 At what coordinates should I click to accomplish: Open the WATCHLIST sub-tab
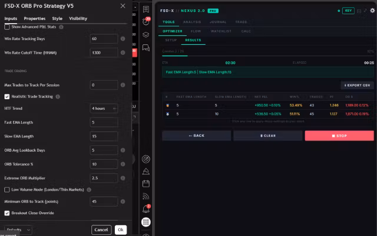[x=221, y=31]
